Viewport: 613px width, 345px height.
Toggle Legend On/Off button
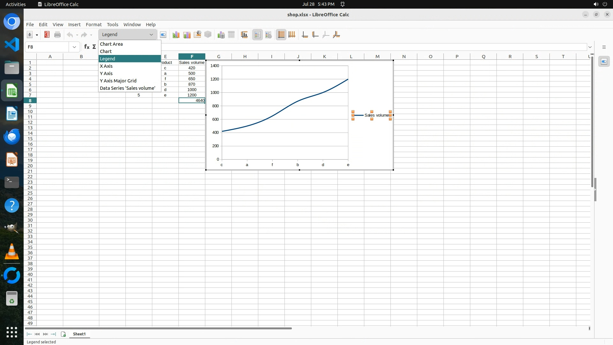point(257,35)
